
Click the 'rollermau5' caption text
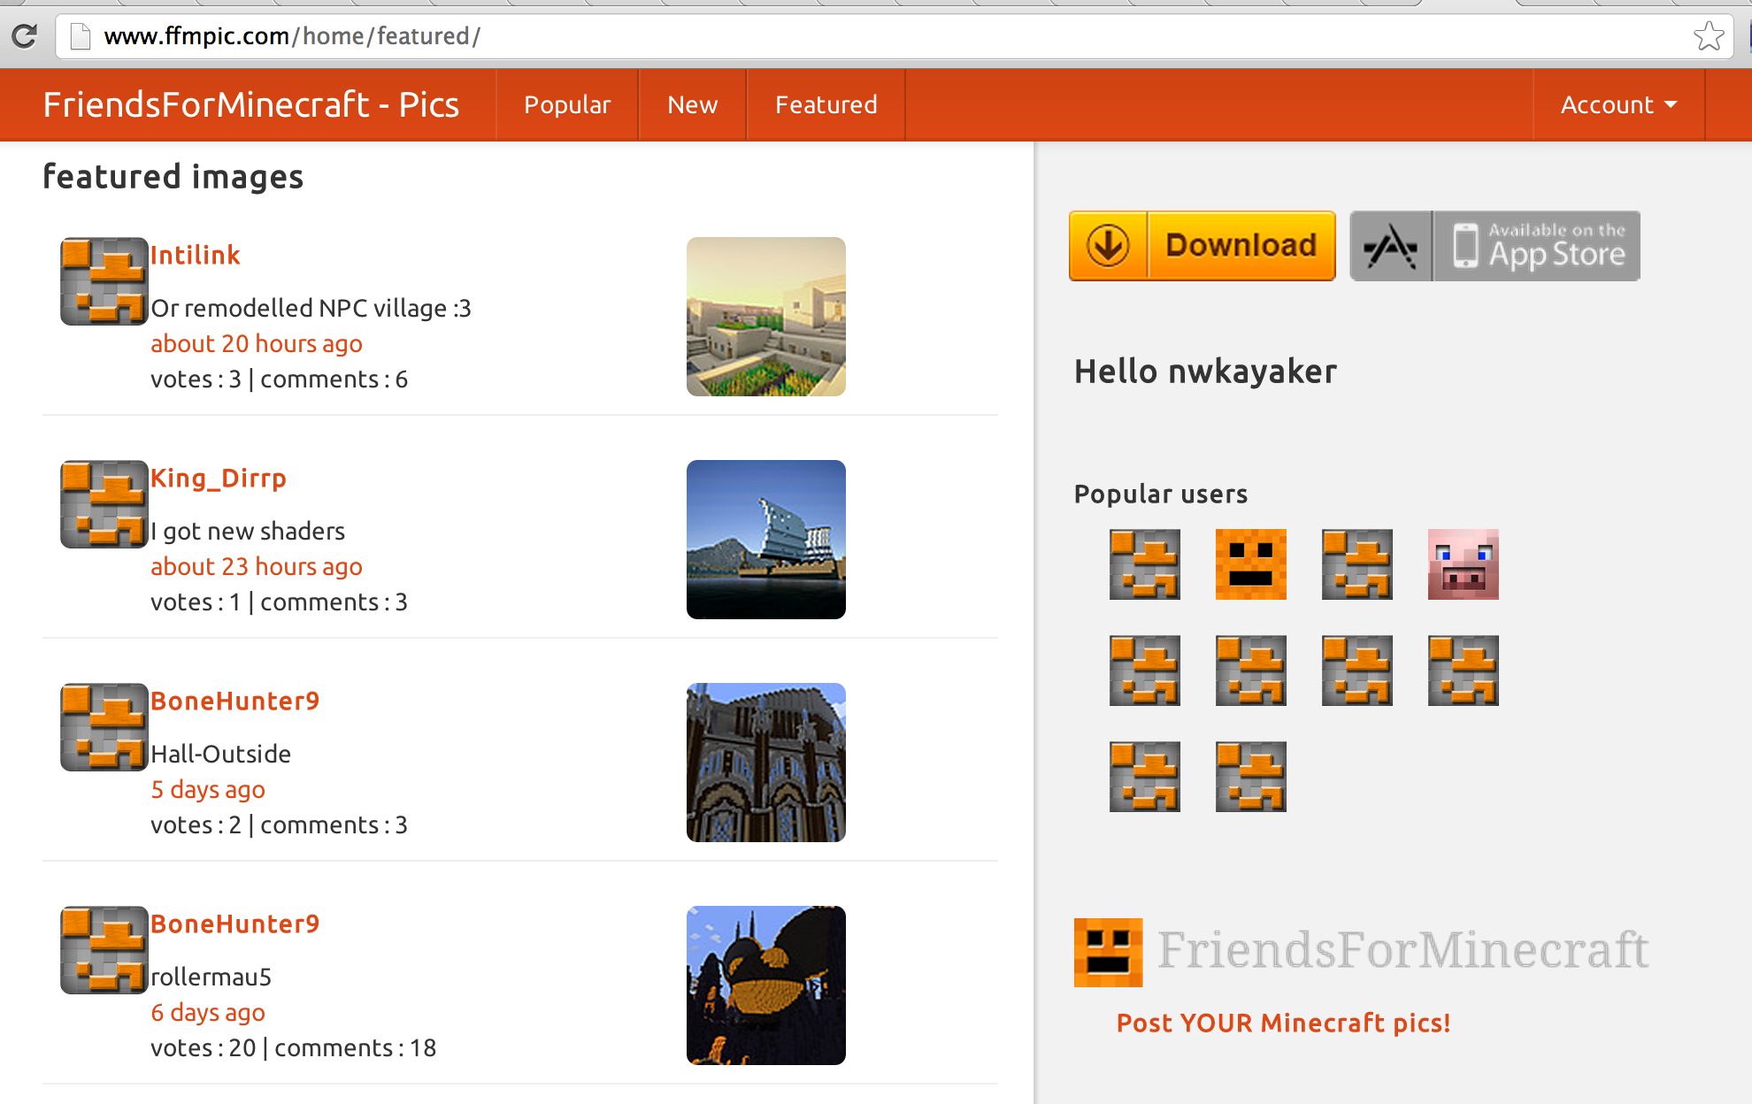pyautogui.click(x=211, y=977)
